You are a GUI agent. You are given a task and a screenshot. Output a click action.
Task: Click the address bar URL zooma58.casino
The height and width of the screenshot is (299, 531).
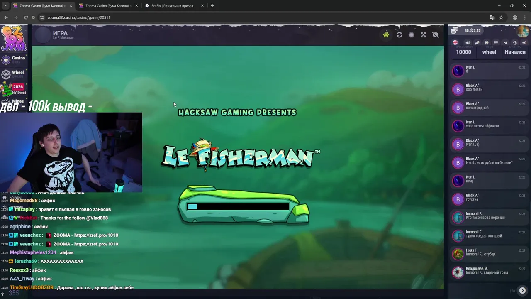click(x=79, y=17)
